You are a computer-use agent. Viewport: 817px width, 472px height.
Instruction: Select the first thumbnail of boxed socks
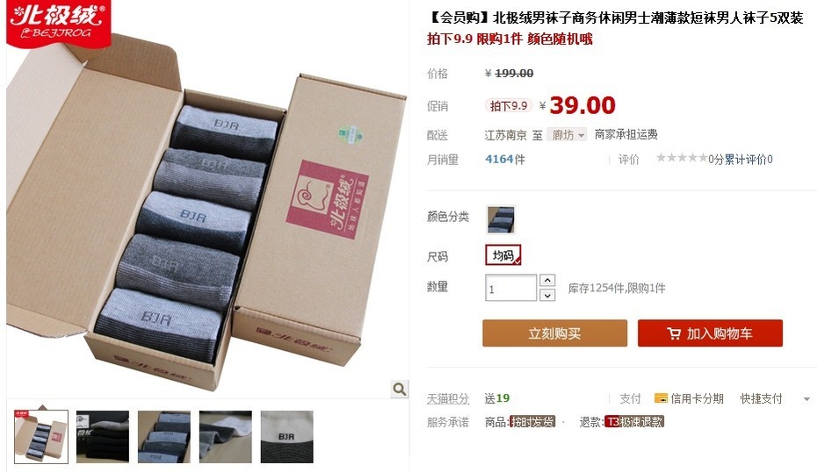41,437
